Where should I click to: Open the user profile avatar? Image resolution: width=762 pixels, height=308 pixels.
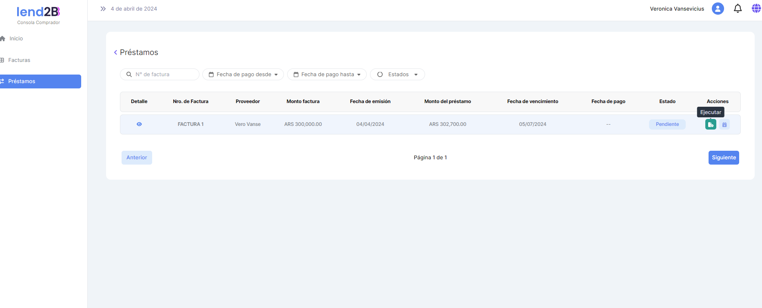click(x=718, y=9)
